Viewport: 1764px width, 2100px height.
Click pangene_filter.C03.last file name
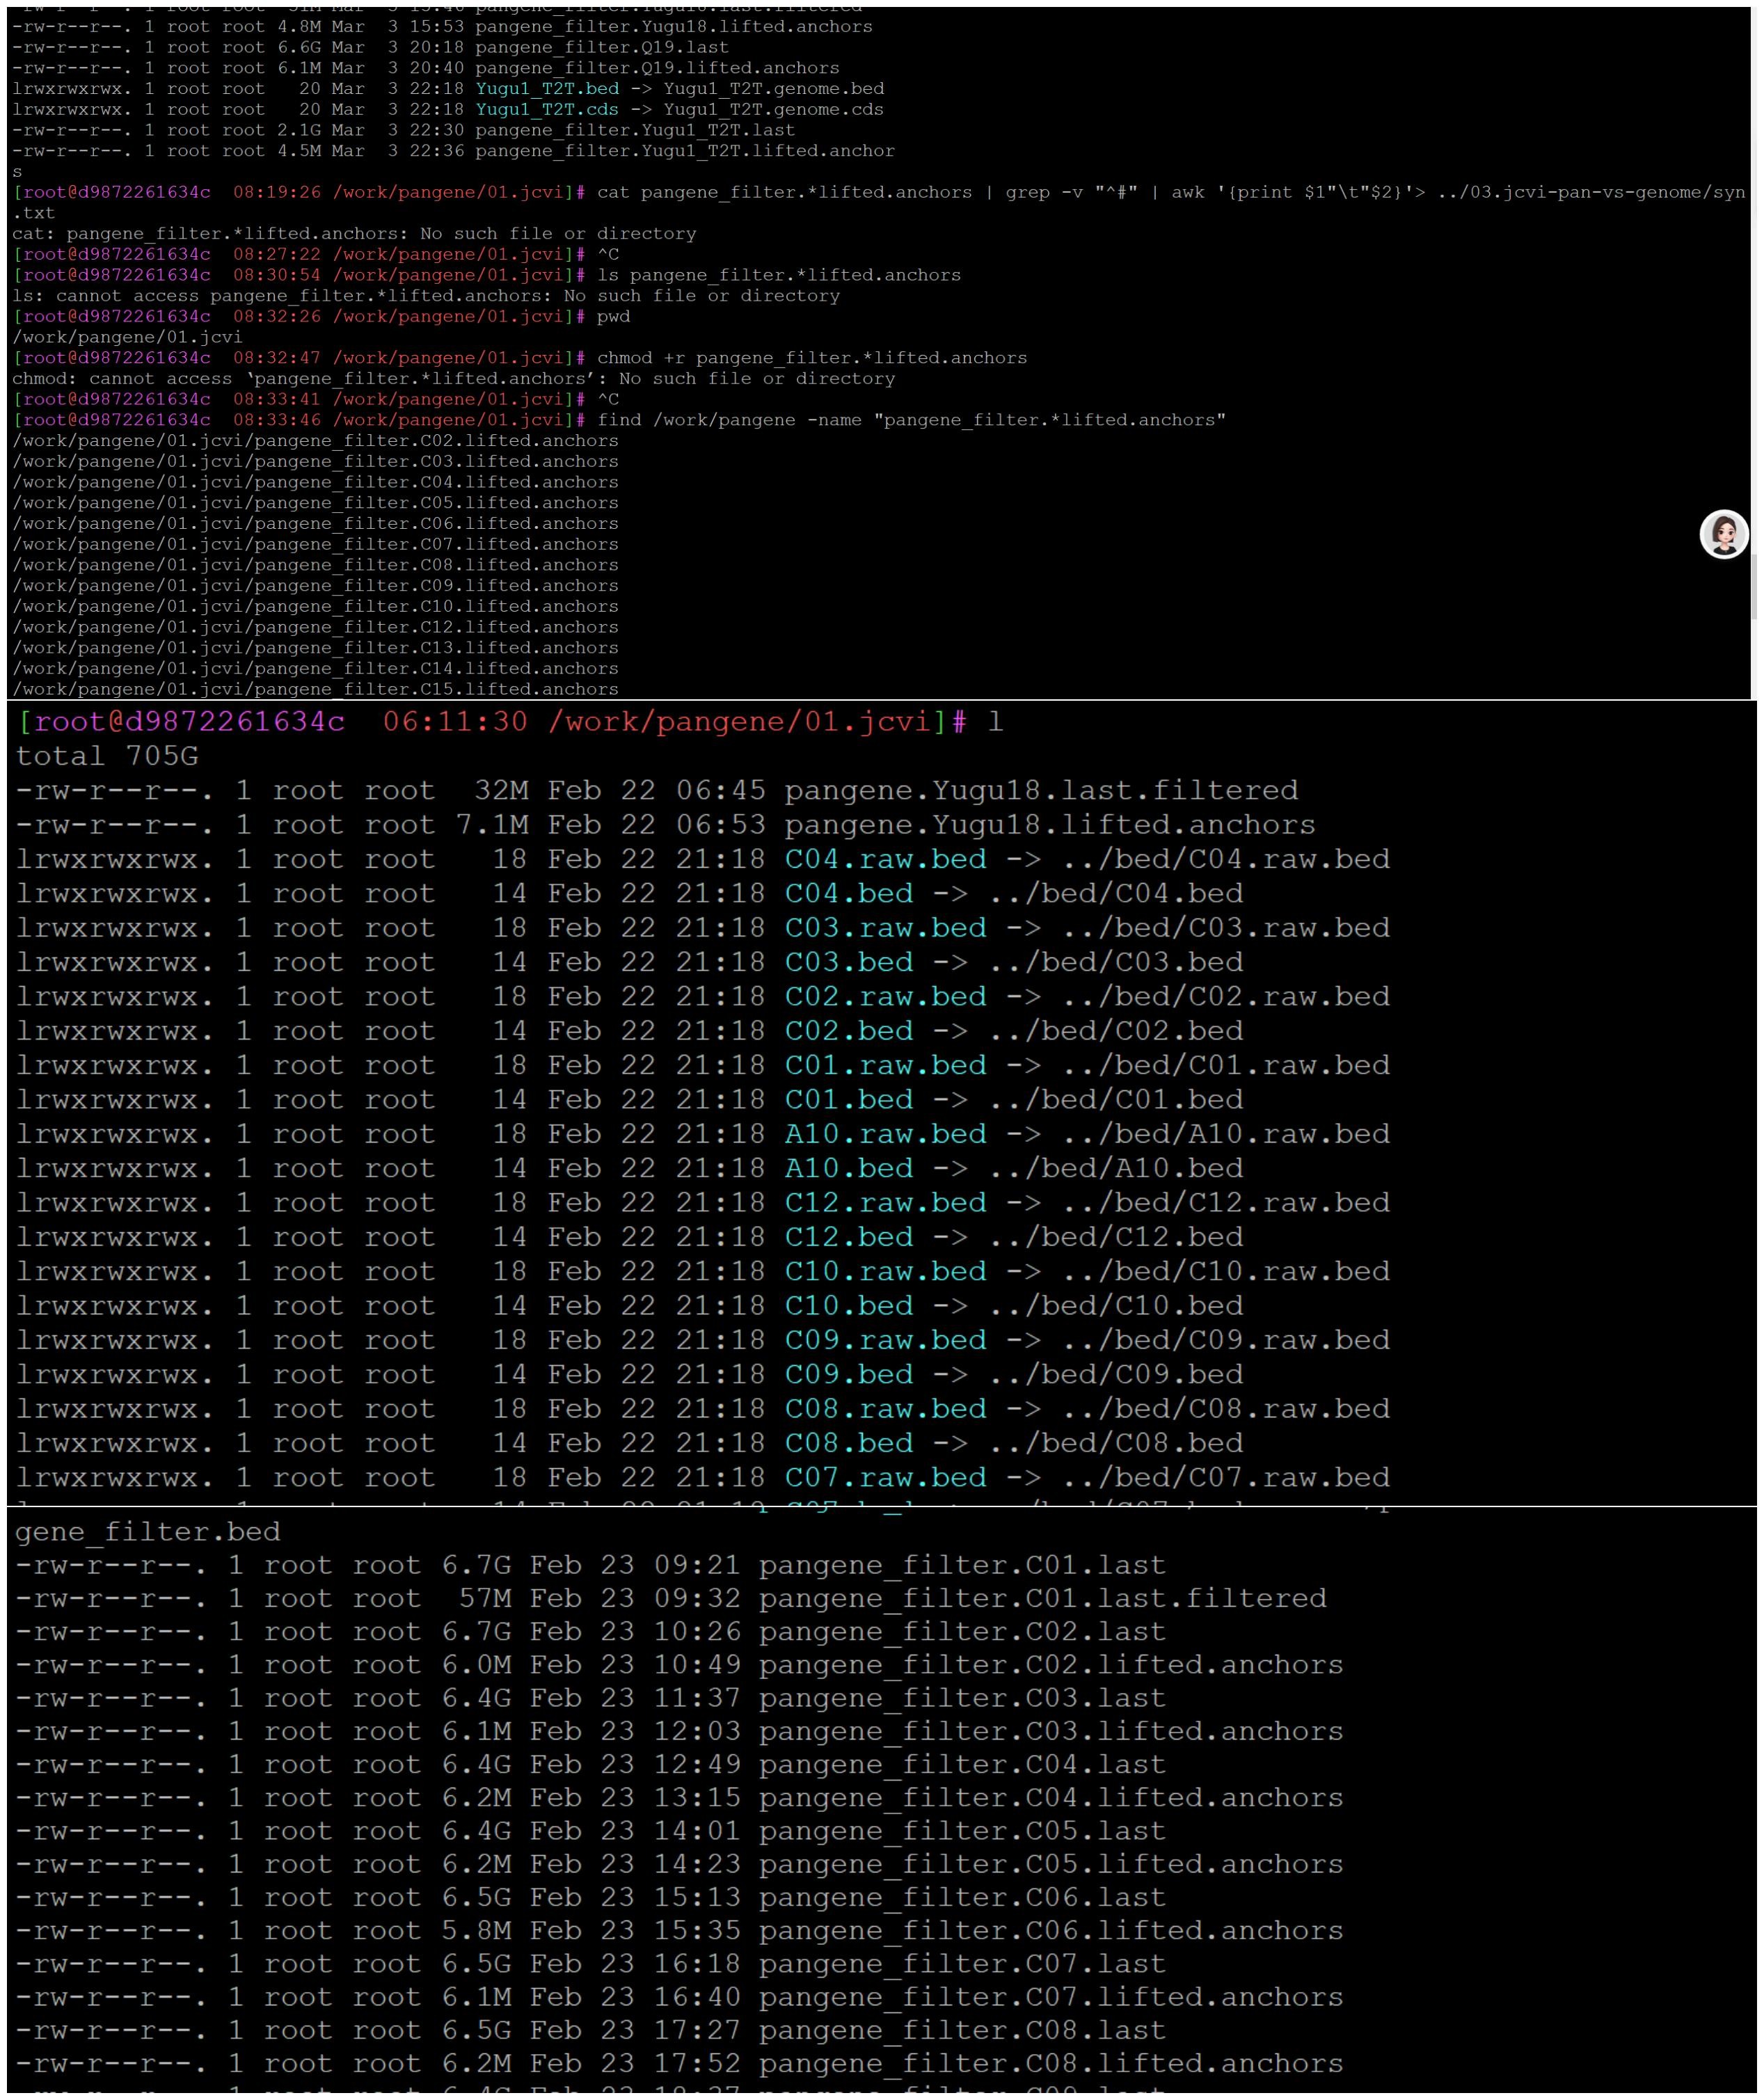pos(962,1698)
